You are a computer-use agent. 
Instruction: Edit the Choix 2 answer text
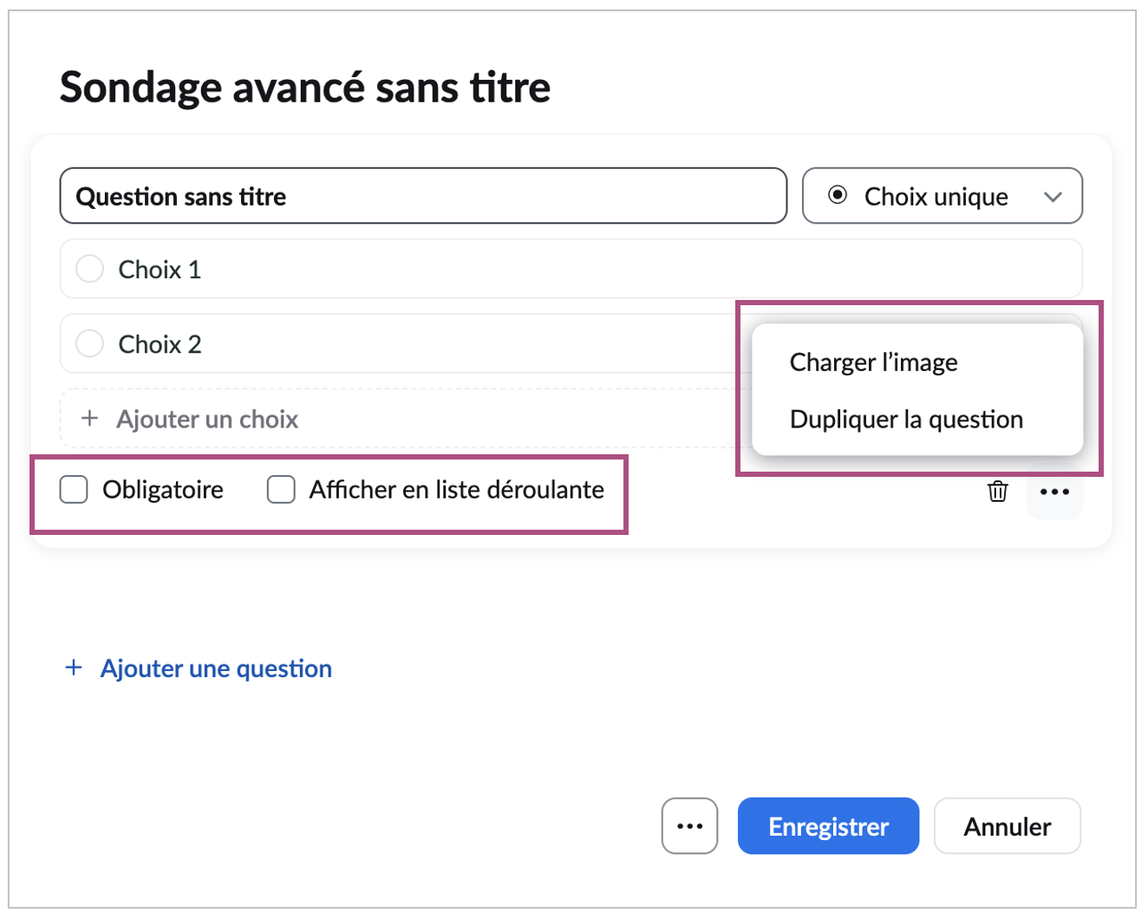click(160, 344)
